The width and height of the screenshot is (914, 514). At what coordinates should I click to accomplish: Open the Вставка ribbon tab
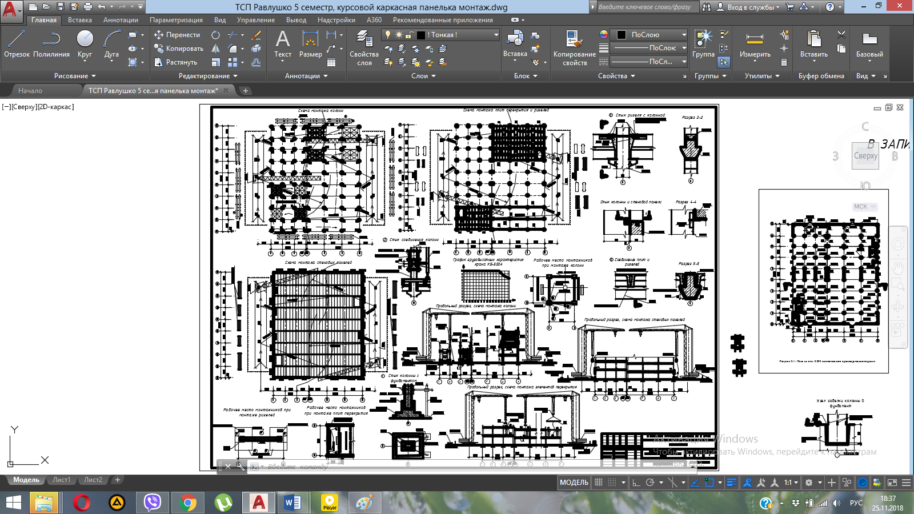[x=80, y=20]
